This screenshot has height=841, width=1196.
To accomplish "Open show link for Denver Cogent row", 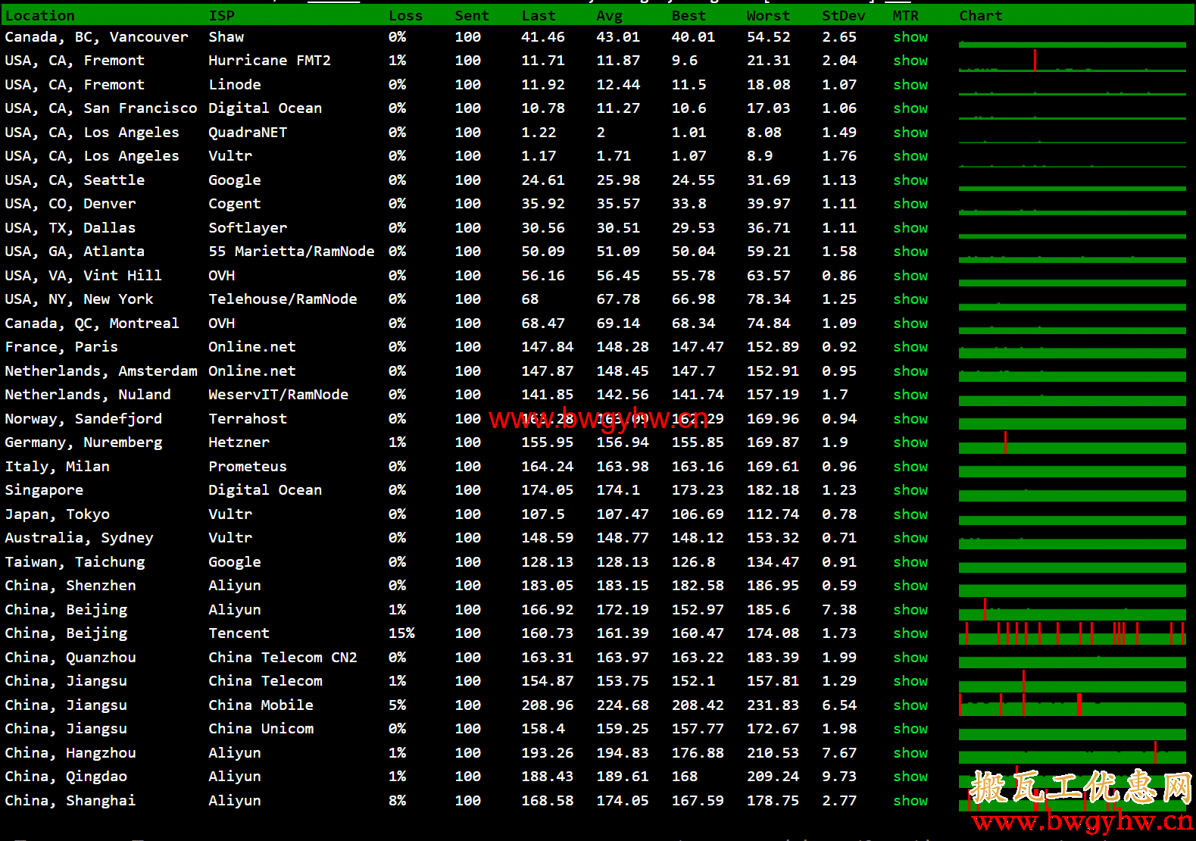I will (910, 204).
